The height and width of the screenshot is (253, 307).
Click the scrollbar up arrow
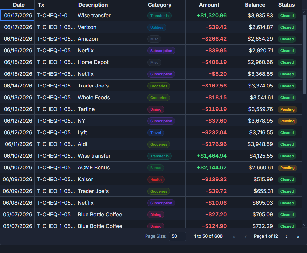click(304, 12)
